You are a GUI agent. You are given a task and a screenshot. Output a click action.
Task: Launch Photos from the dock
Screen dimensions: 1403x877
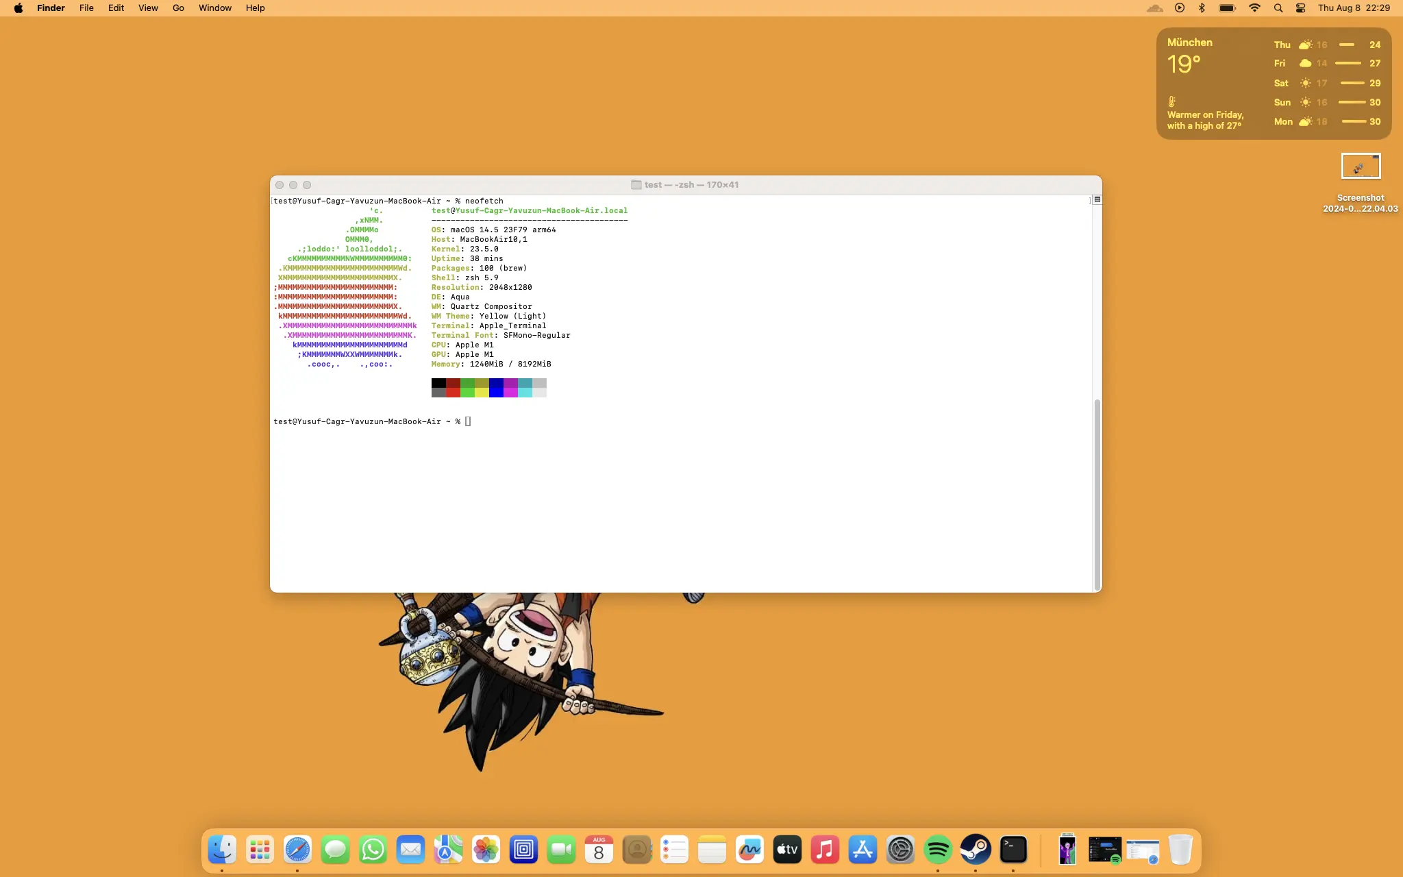tap(486, 850)
